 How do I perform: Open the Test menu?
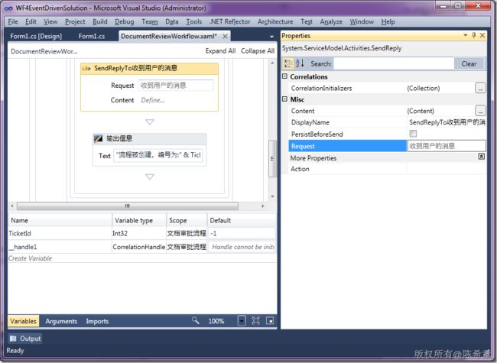pyautogui.click(x=307, y=21)
